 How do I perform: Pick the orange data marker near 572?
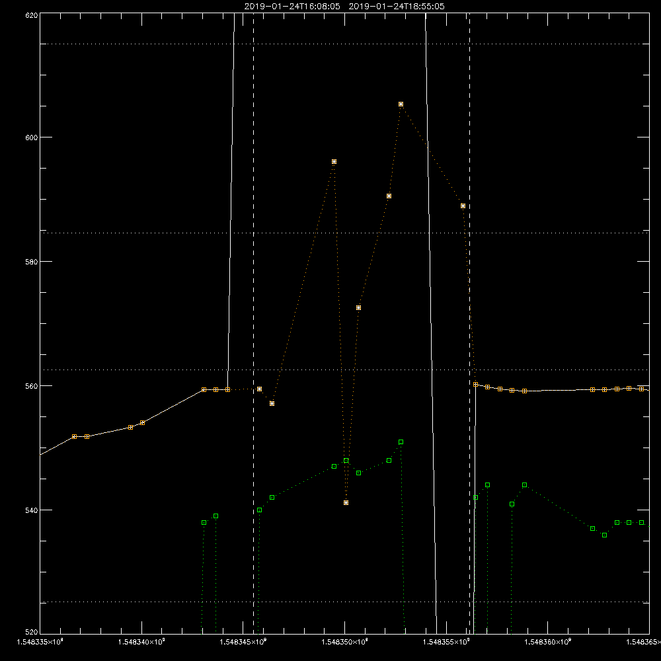pyautogui.click(x=359, y=308)
